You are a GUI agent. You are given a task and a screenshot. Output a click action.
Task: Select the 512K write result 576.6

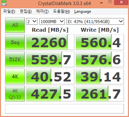(x=100, y=59)
